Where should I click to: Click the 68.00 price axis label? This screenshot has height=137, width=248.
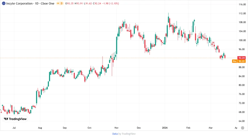[x=242, y=112]
